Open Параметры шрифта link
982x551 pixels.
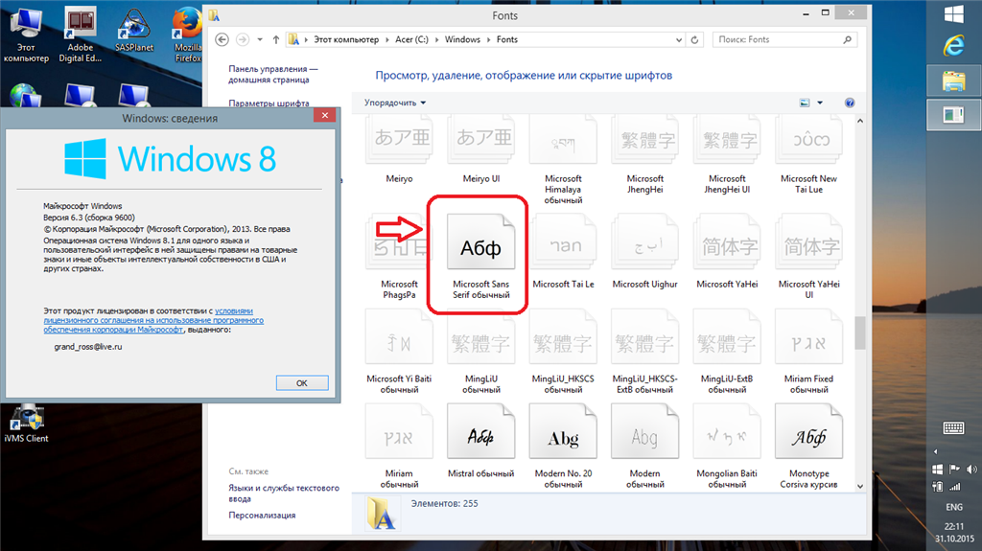(x=269, y=103)
